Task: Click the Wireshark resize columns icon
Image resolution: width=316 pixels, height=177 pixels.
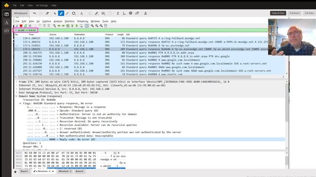Action: tap(106, 26)
